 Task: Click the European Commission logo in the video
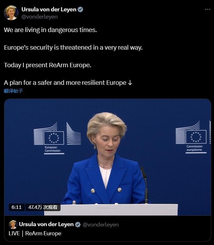pos(57,138)
